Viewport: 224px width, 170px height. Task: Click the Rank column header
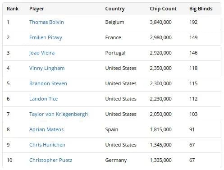[13, 9]
